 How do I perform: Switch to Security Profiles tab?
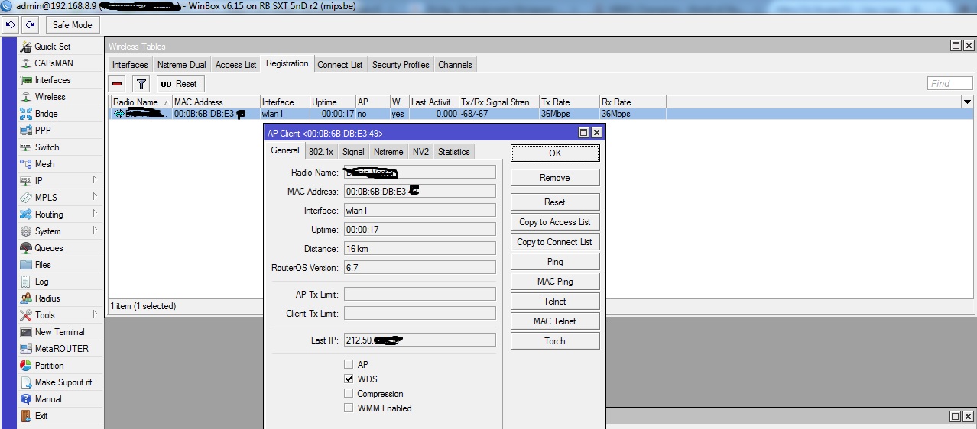click(x=401, y=65)
